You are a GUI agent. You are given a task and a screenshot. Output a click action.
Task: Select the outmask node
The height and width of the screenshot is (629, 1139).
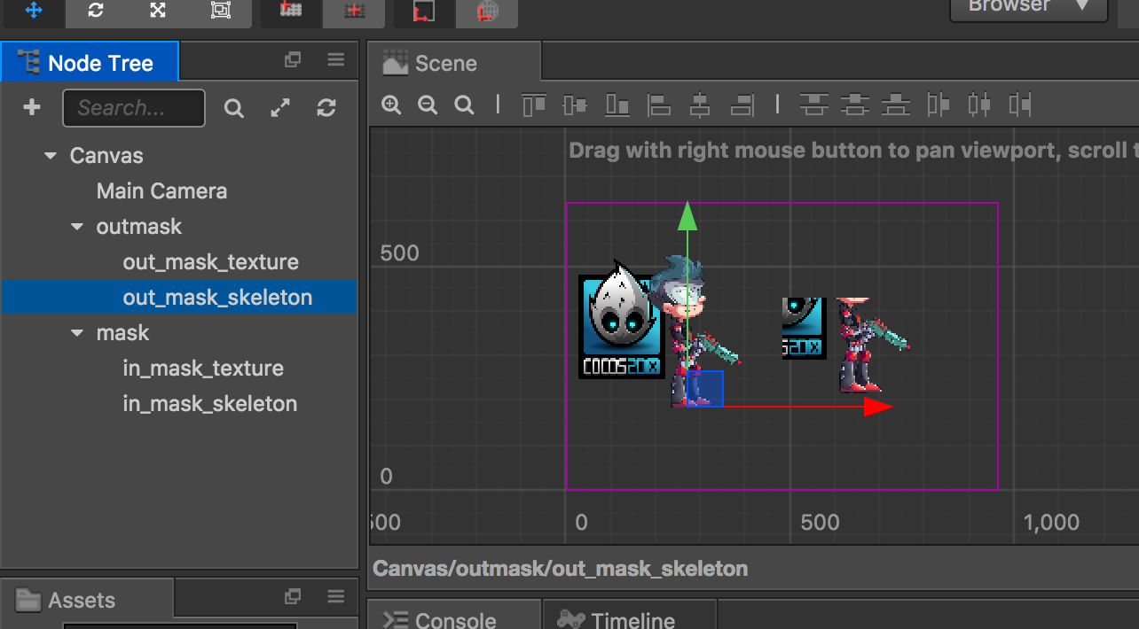tap(139, 227)
